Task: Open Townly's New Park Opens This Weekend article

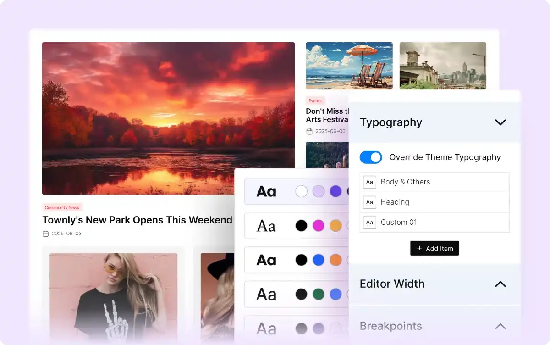Action: pos(137,220)
